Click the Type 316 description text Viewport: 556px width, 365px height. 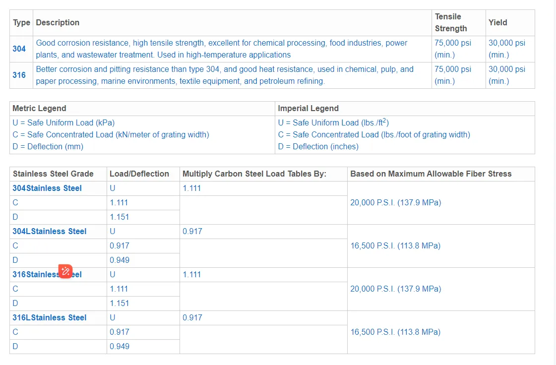[x=225, y=75]
